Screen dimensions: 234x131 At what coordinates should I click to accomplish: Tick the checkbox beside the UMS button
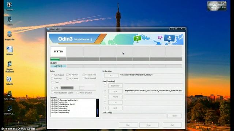pyautogui.click(x=105, y=108)
